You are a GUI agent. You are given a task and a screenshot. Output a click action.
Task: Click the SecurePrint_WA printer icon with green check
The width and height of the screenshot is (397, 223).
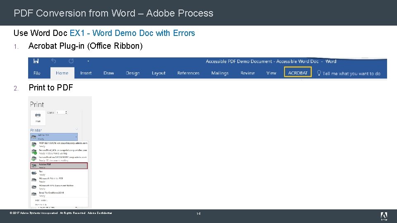[x=34, y=152]
